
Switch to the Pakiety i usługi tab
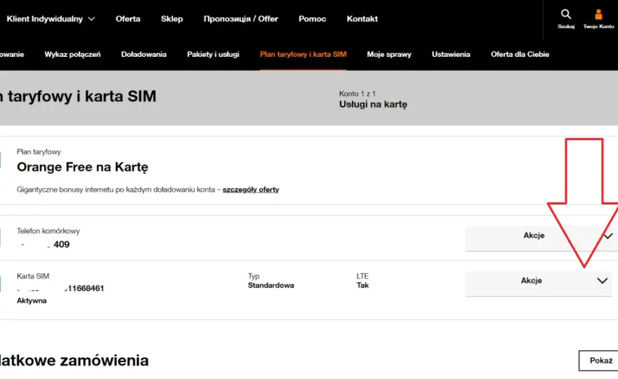point(213,54)
